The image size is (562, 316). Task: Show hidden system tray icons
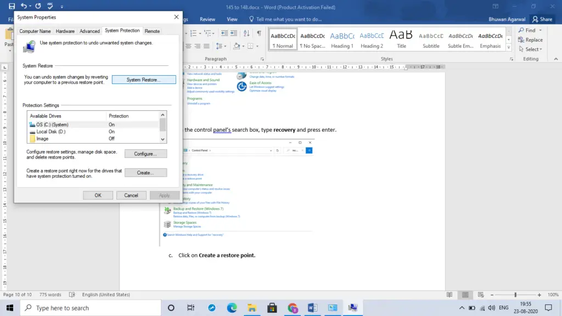point(462,308)
